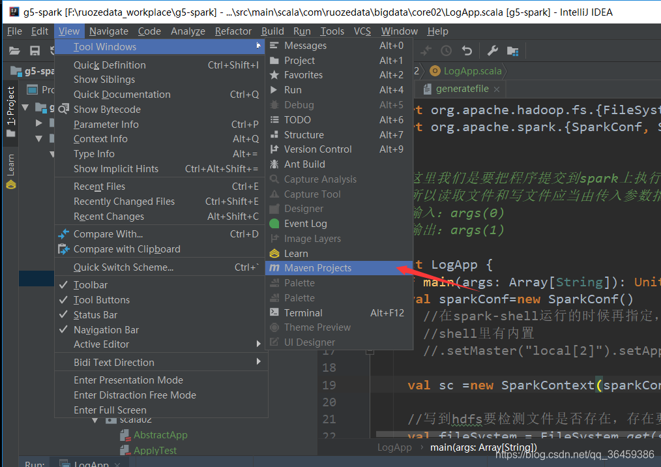661x467 pixels.
Task: Click line number 19 in gutter
Action: coord(329,385)
